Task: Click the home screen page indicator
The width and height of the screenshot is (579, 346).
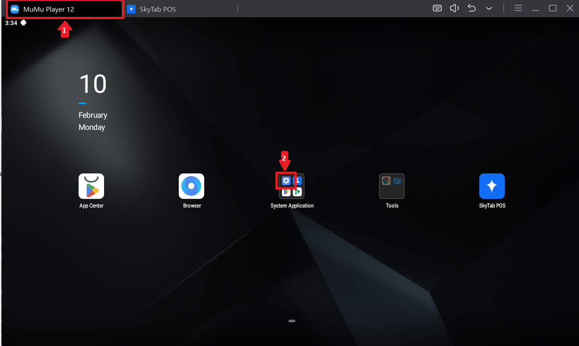Action: [292, 321]
